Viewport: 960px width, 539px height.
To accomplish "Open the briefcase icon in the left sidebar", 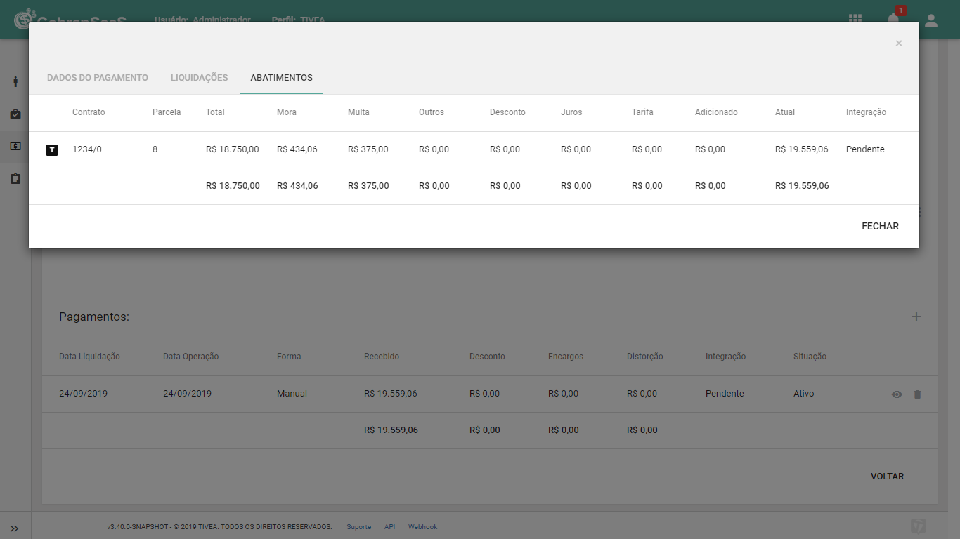I will pyautogui.click(x=15, y=114).
